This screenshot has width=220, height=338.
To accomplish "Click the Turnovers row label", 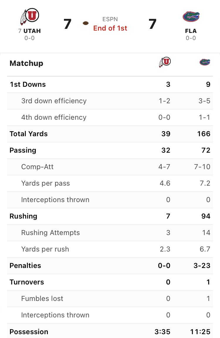I will click(27, 282).
